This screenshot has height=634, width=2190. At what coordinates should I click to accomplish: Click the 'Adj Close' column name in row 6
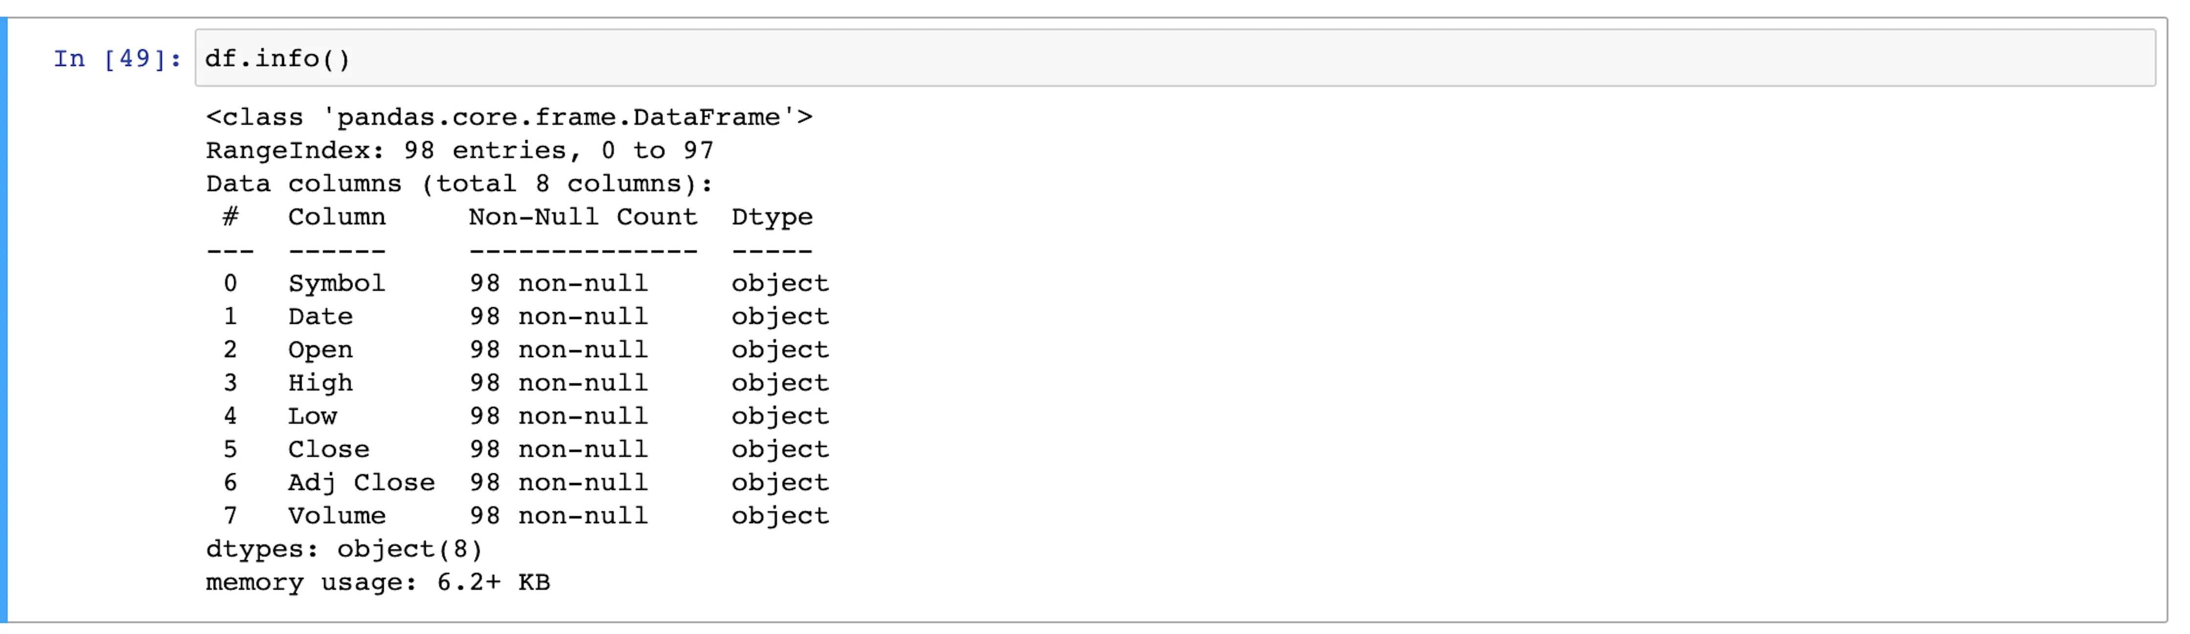point(361,482)
